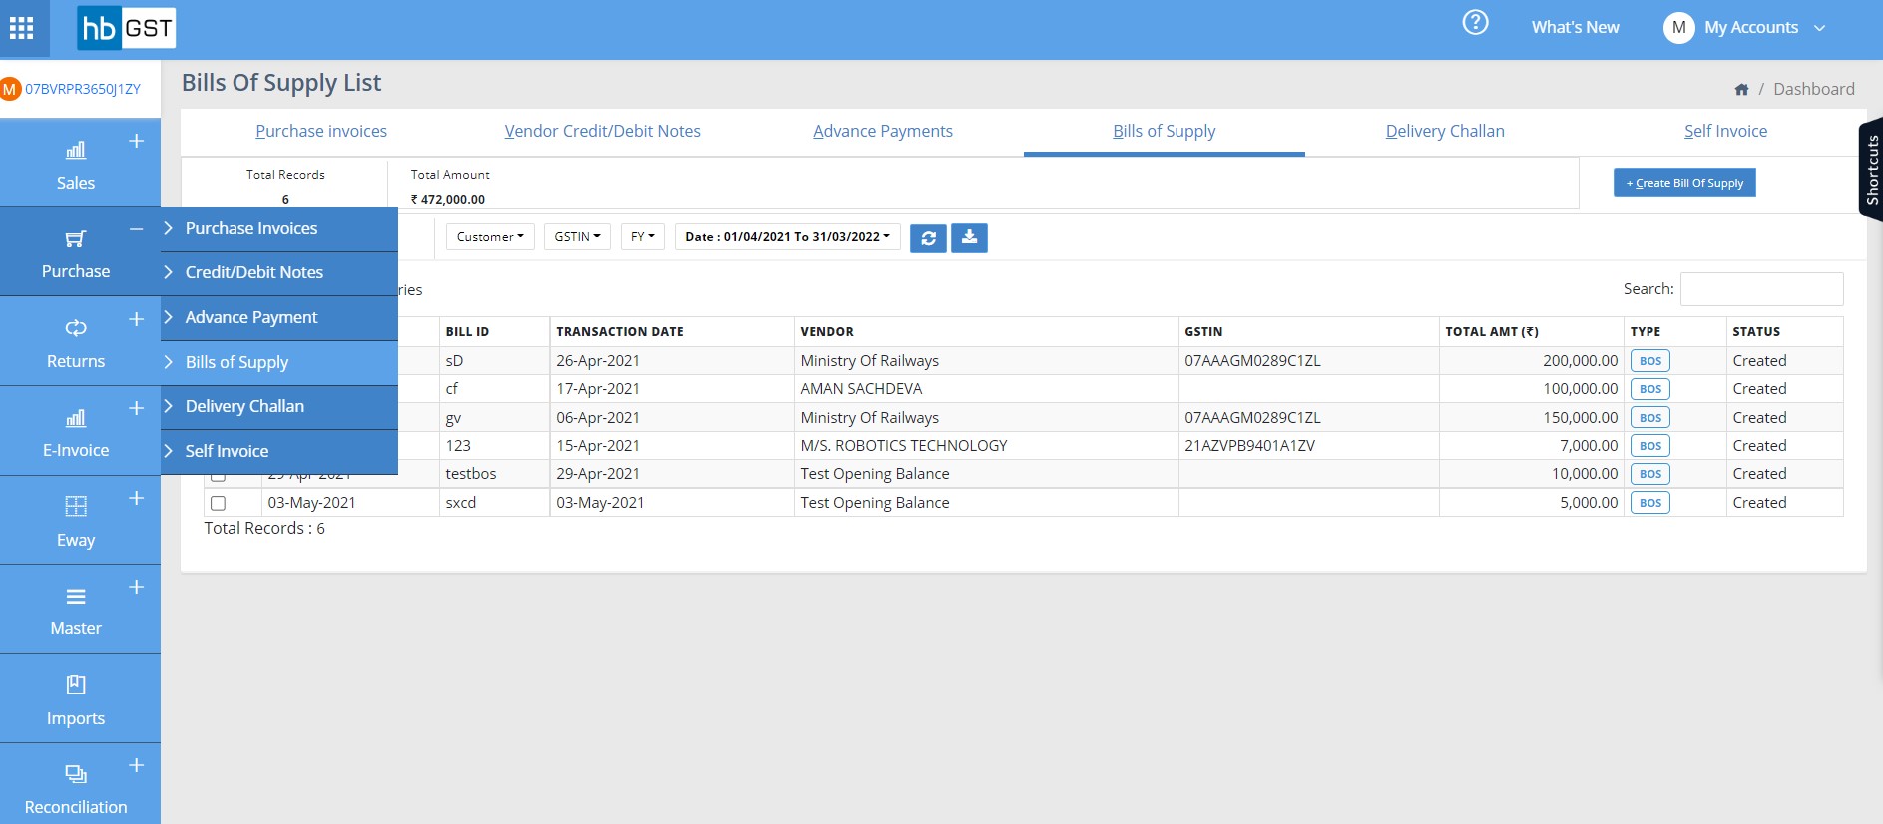Viewport: 1883px width, 824px height.
Task: Click BOS badge for bill gv
Action: tap(1649, 418)
